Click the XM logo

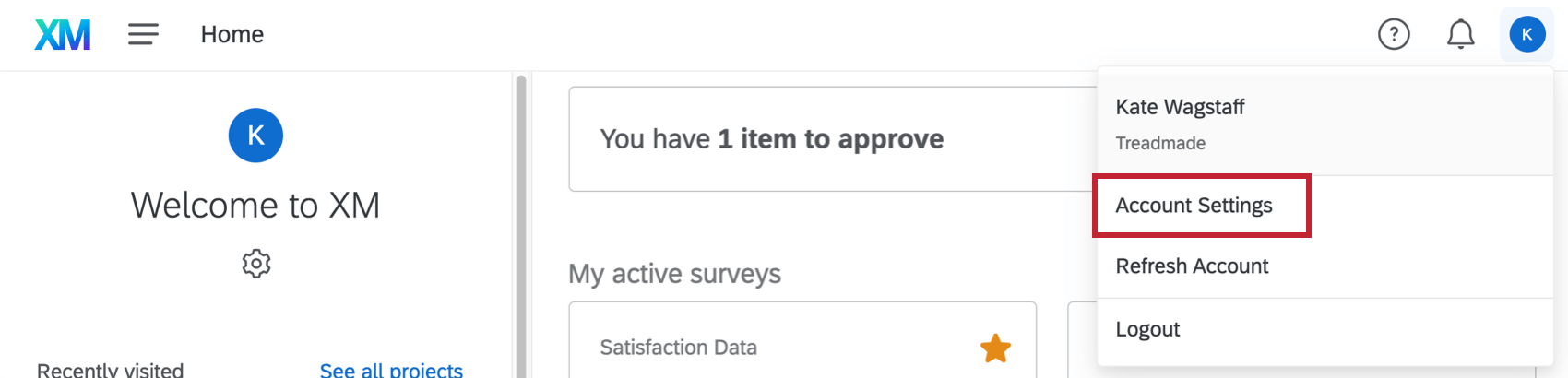click(63, 35)
